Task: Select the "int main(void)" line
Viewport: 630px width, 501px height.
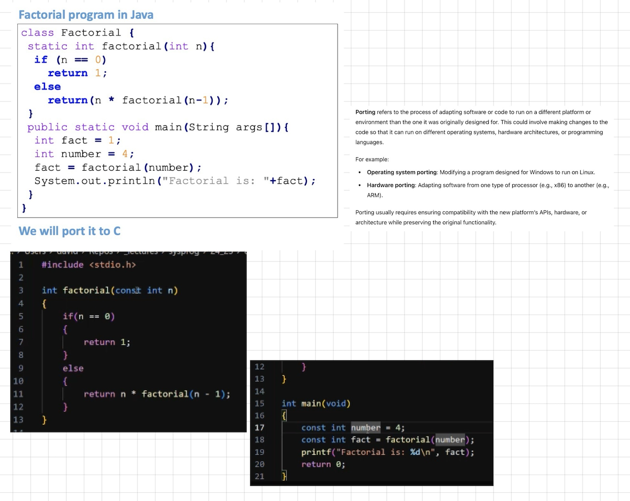Action: click(x=316, y=403)
